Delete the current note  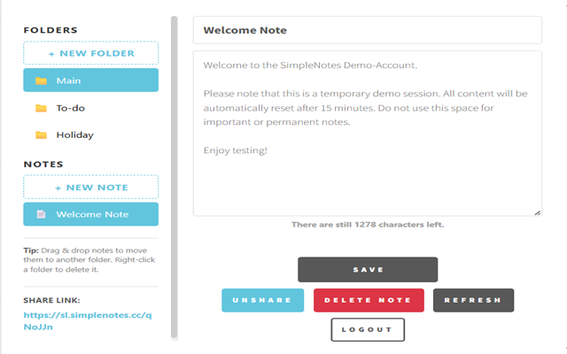click(369, 300)
